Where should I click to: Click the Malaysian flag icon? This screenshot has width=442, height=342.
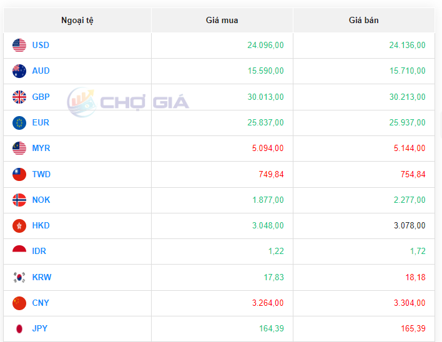click(19, 149)
